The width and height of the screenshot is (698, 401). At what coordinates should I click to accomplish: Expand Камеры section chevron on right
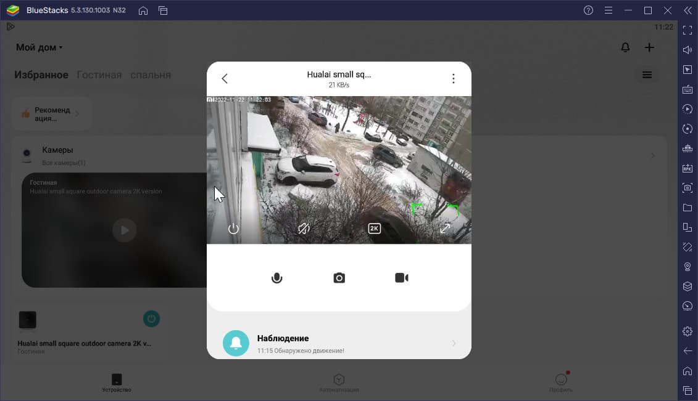pos(652,155)
